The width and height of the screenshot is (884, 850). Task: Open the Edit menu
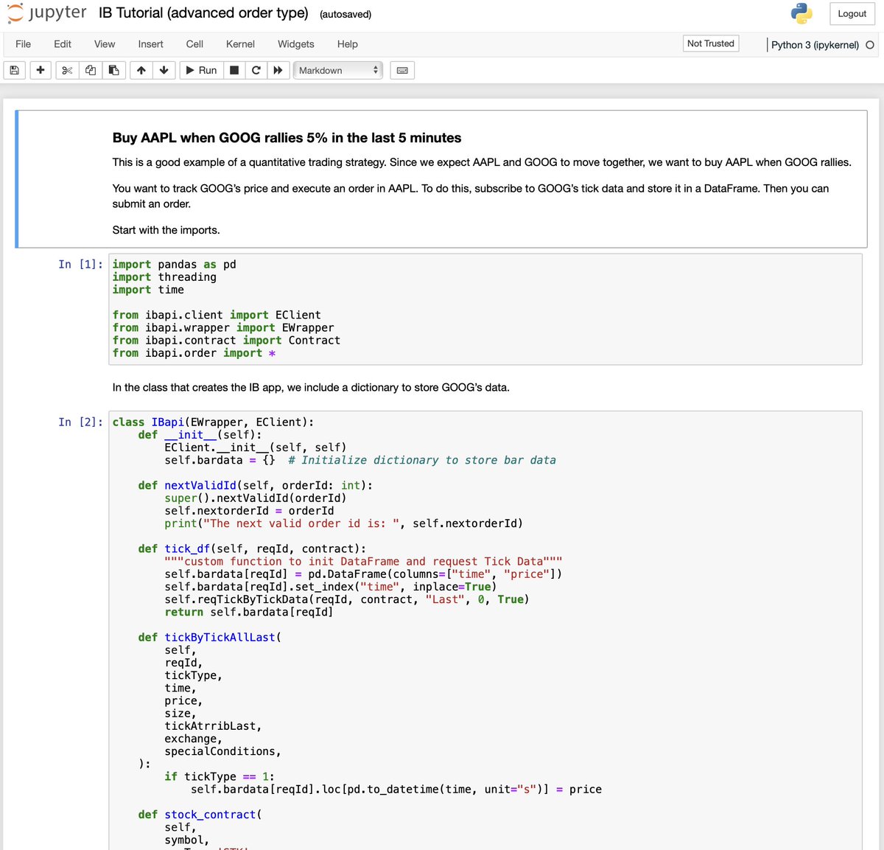coord(63,44)
